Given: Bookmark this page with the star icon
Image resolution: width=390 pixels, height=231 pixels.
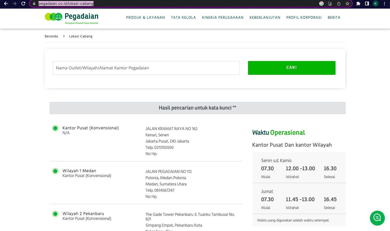Looking at the screenshot, I should tap(347, 4).
